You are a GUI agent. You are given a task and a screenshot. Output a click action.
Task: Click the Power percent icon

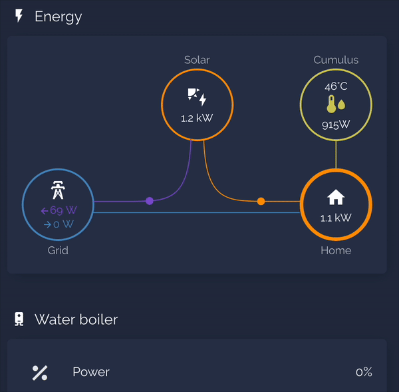(40, 373)
